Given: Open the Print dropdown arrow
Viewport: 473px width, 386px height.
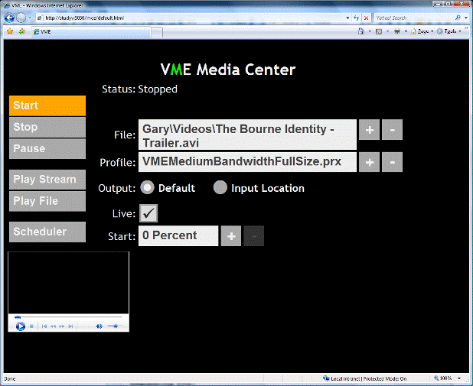Looking at the screenshot, I should tap(406, 31).
